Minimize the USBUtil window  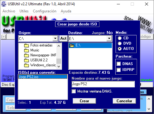118,4
